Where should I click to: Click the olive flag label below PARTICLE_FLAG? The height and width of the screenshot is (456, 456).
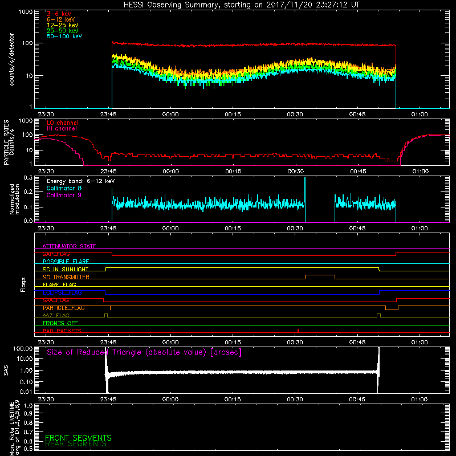(x=56, y=315)
